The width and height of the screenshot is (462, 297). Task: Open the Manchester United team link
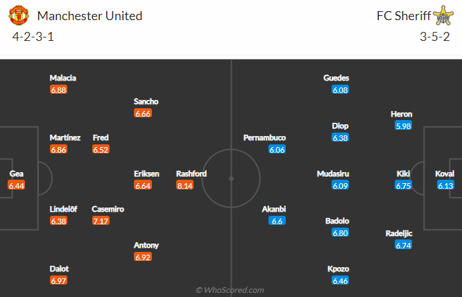[89, 15]
